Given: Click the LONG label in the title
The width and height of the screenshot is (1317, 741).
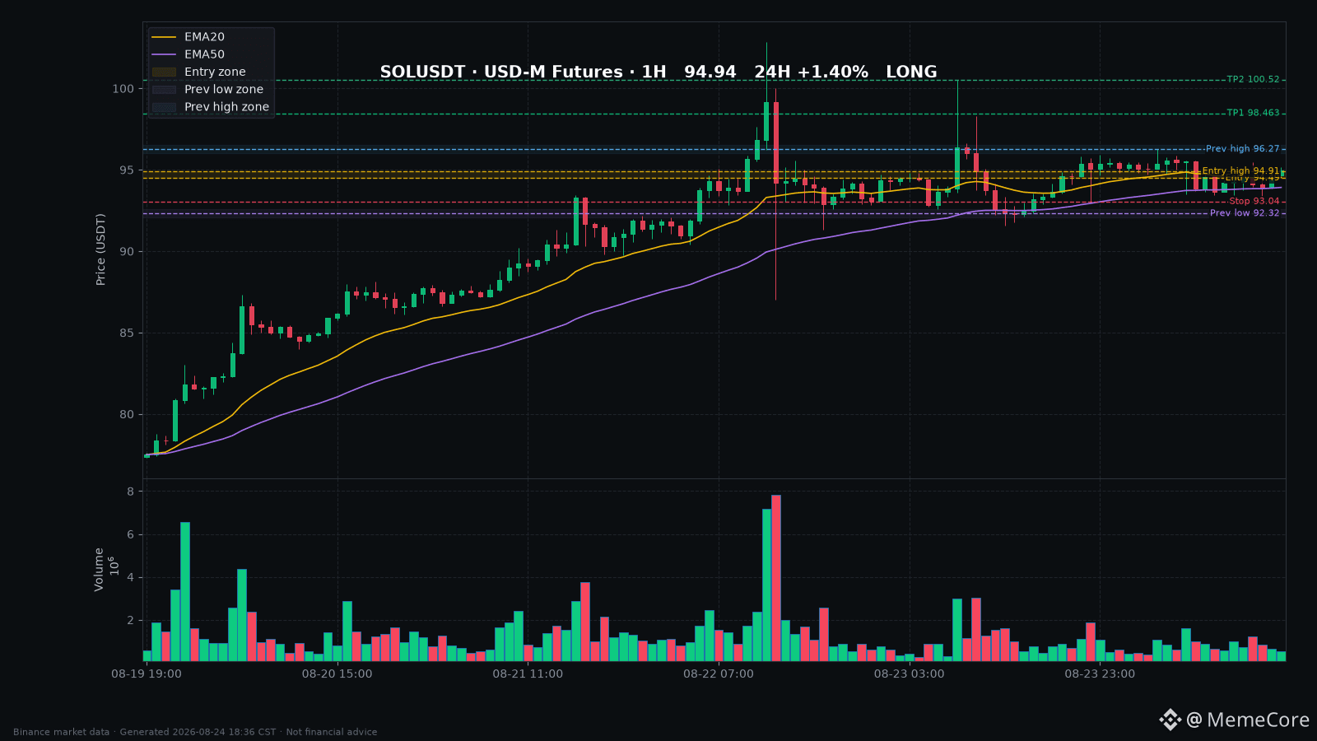Looking at the screenshot, I should 911,72.
